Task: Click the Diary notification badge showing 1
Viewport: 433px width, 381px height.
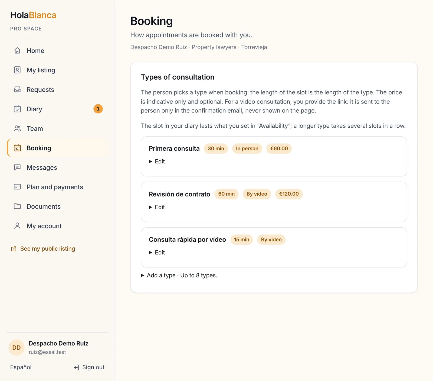Action: pos(98,109)
